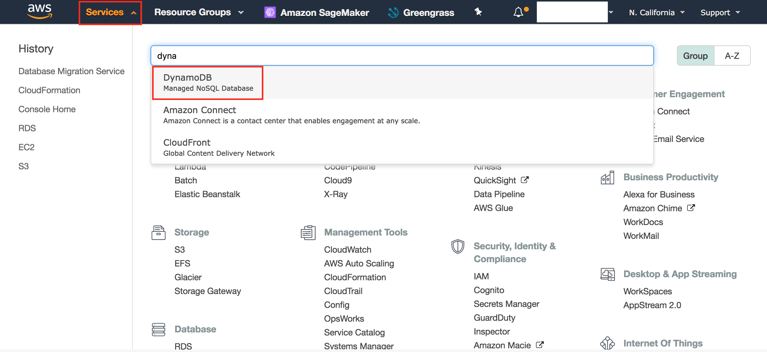Click the Database category icon
Viewport: 767px width, 352px height.
pyautogui.click(x=159, y=329)
